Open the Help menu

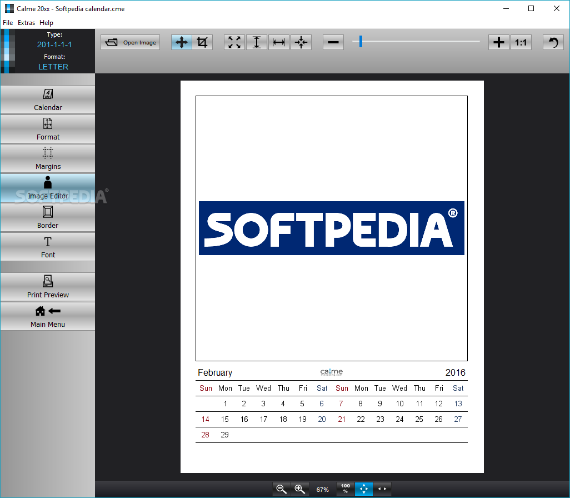46,23
